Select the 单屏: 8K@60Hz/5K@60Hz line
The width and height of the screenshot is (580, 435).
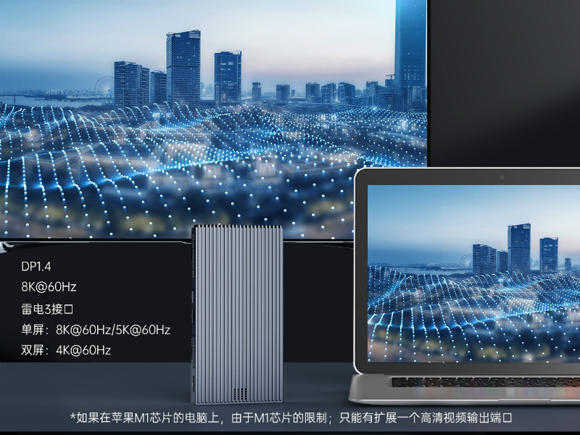tap(96, 330)
